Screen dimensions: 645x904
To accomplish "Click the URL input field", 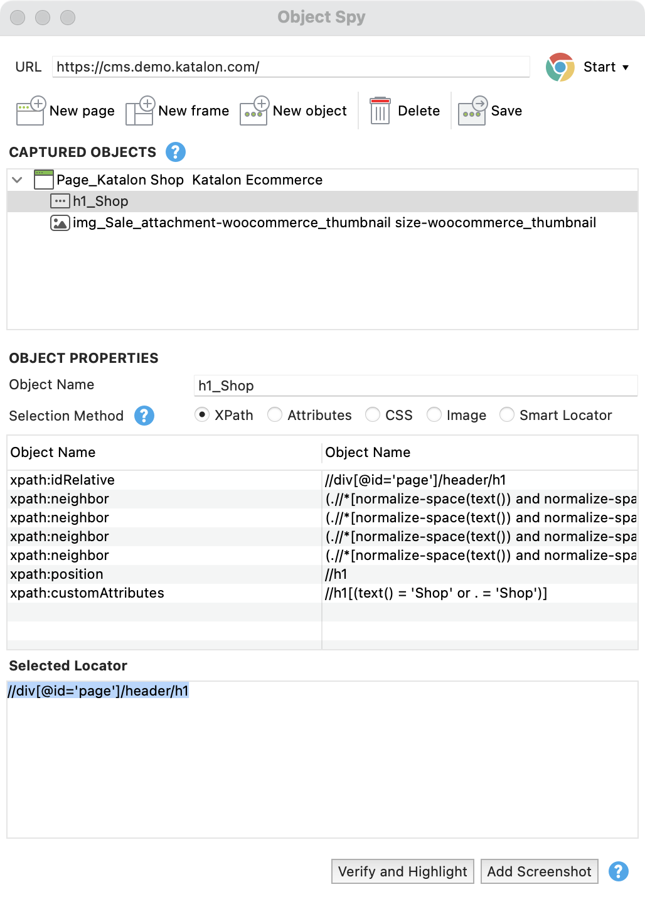I will [291, 67].
